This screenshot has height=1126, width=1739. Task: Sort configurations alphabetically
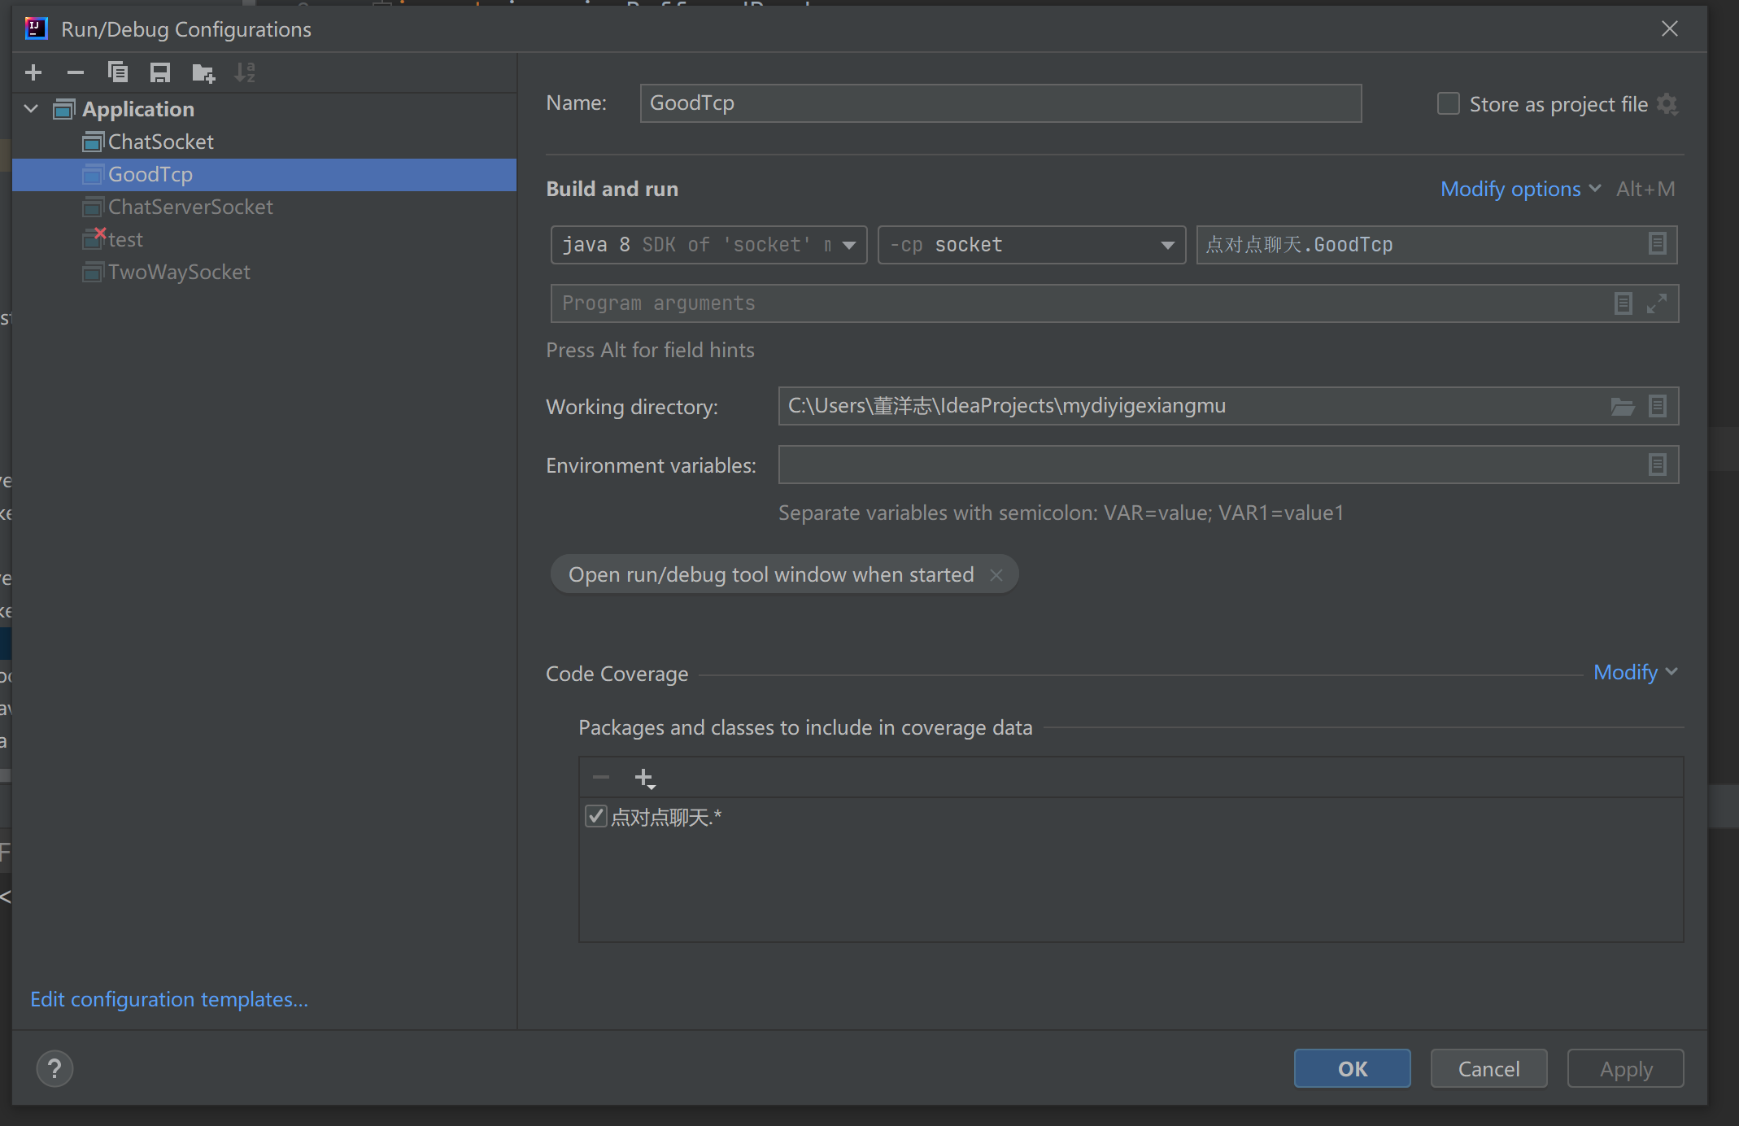click(245, 72)
